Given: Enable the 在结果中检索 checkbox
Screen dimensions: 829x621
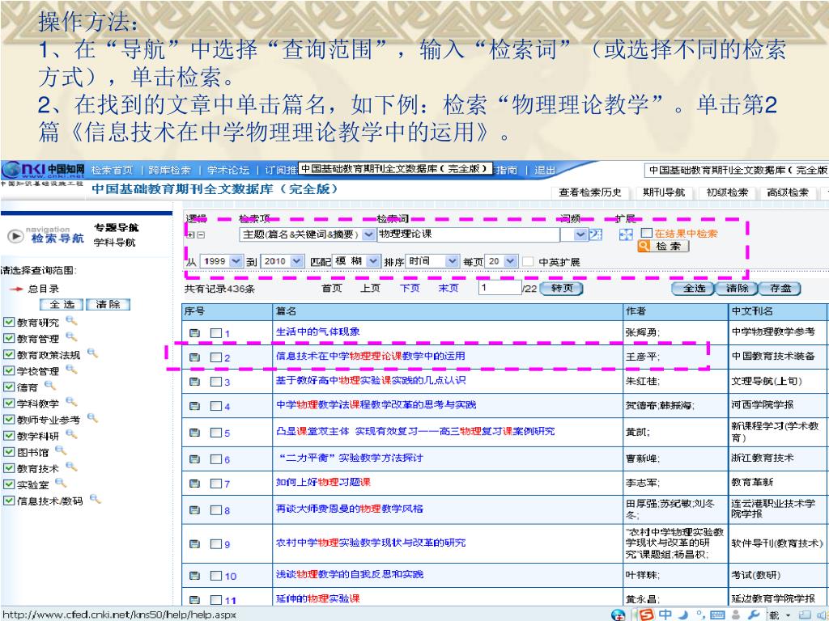Looking at the screenshot, I should (647, 233).
